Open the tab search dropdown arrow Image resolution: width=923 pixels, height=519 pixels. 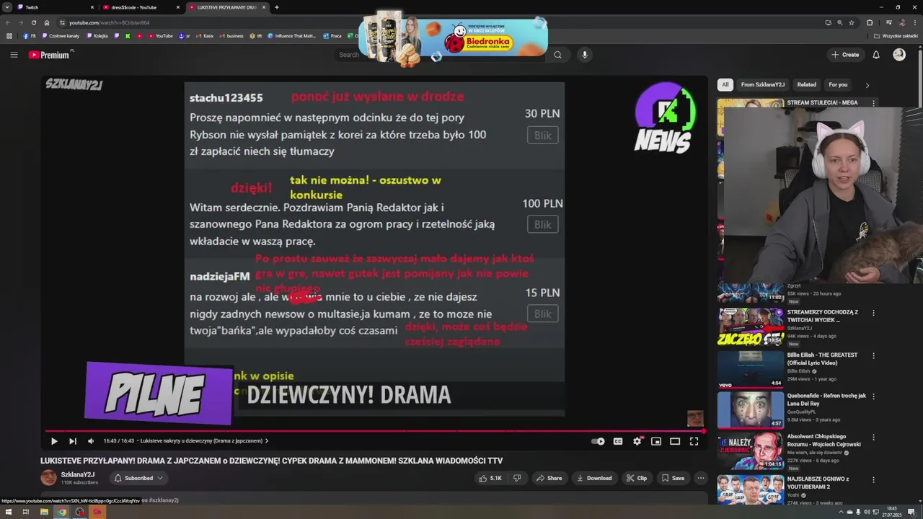[6, 7]
